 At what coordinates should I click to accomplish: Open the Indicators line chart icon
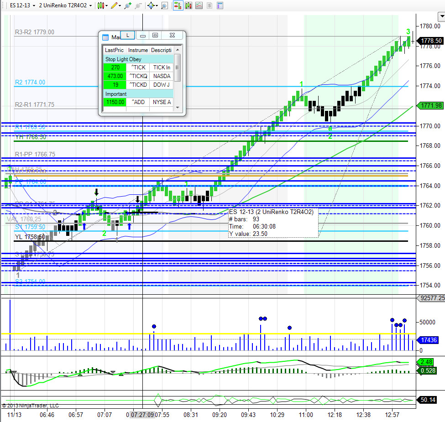(199, 5)
